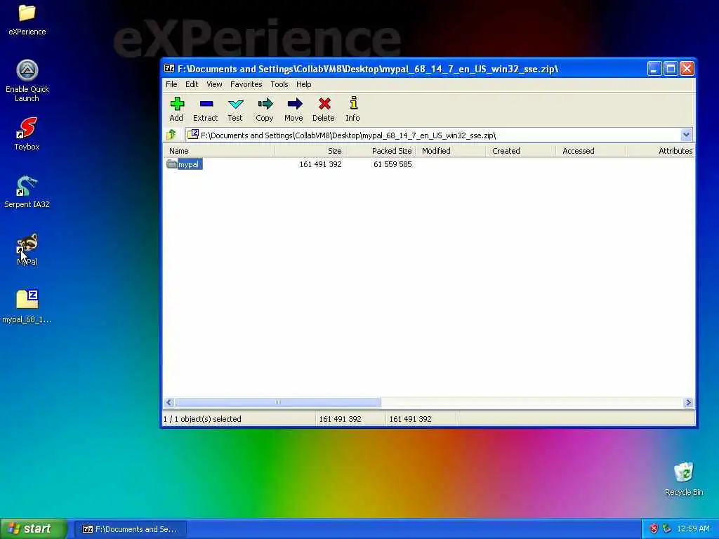This screenshot has height=539, width=719.
Task: Sort by the Modified column header
Action: coord(451,151)
